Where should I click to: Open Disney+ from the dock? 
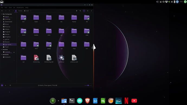tap(118, 101)
